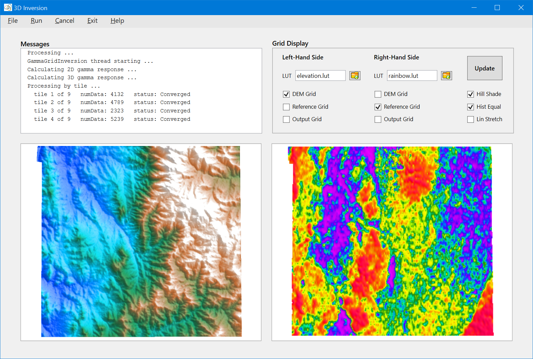The height and width of the screenshot is (359, 533).
Task: Enable right-hand Output Grid checkbox
Action: coord(378,119)
